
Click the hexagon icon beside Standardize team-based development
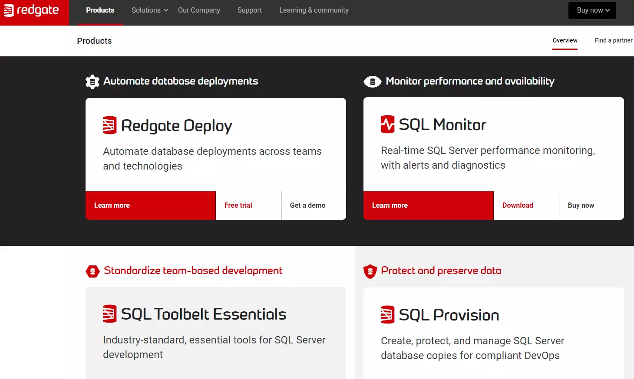pyautogui.click(x=92, y=271)
